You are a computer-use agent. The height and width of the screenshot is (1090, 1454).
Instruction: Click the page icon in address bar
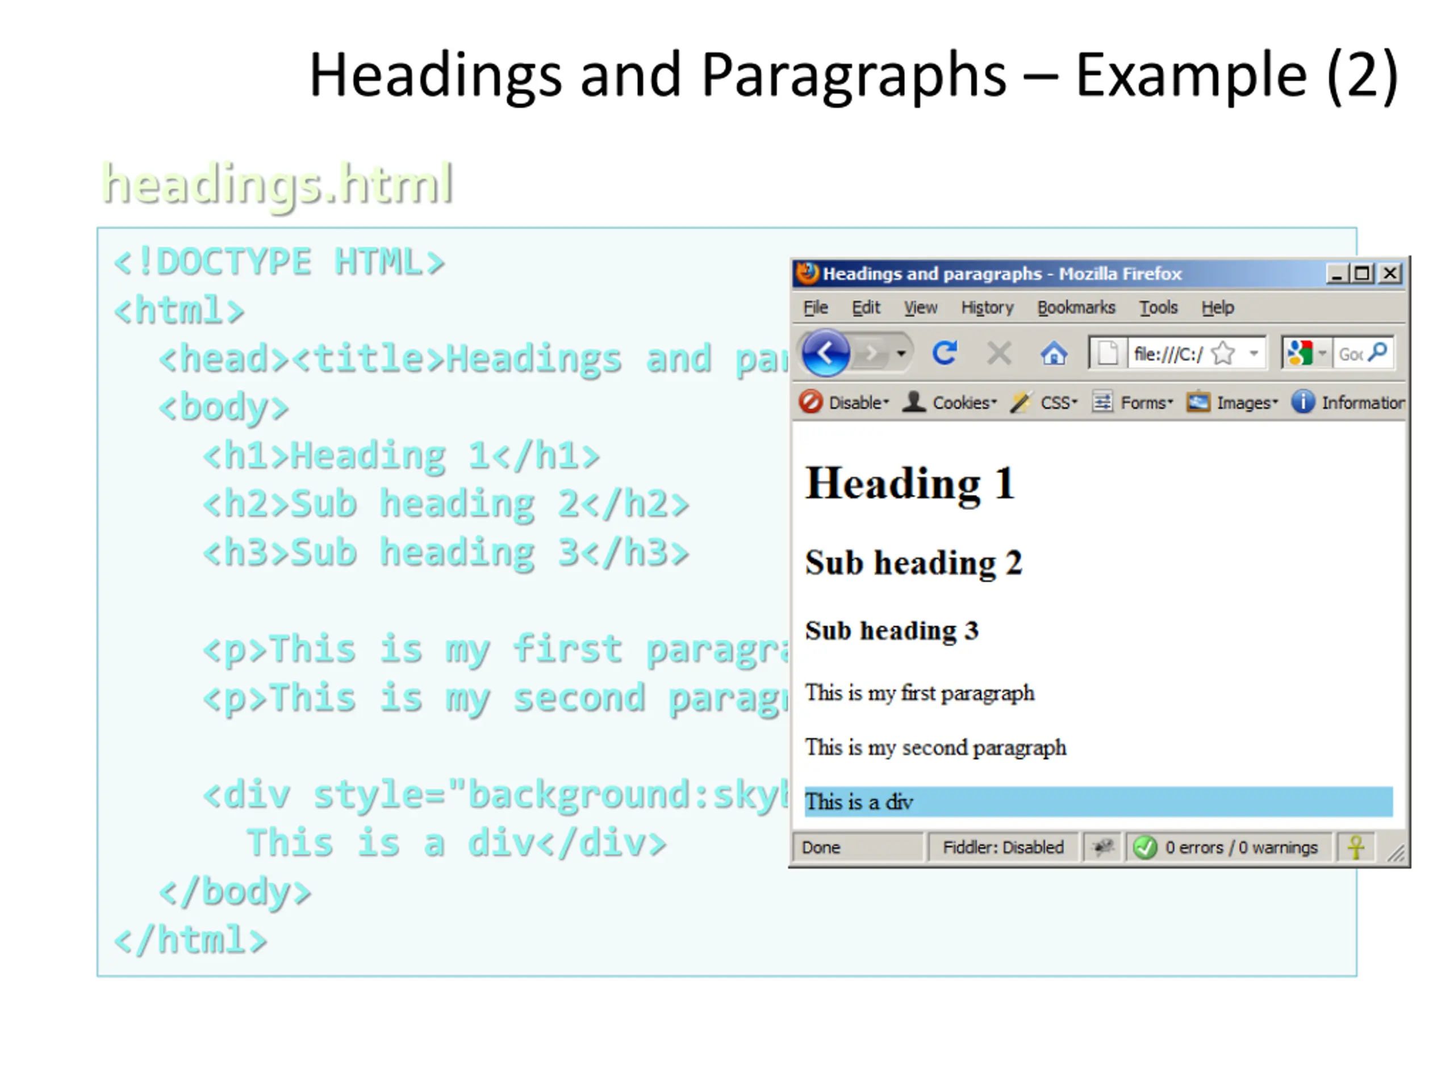point(1108,354)
